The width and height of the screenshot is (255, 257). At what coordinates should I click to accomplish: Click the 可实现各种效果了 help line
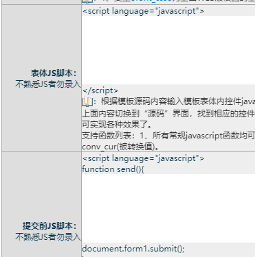tap(117, 125)
